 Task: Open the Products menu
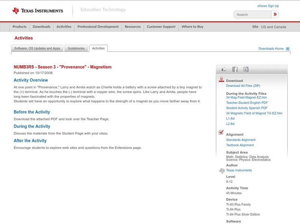click(x=19, y=27)
